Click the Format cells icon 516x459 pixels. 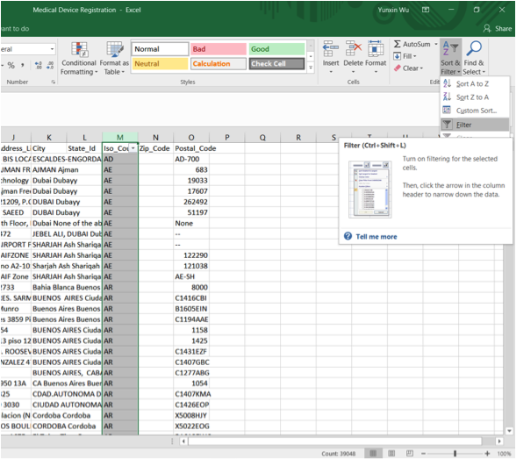(376, 49)
